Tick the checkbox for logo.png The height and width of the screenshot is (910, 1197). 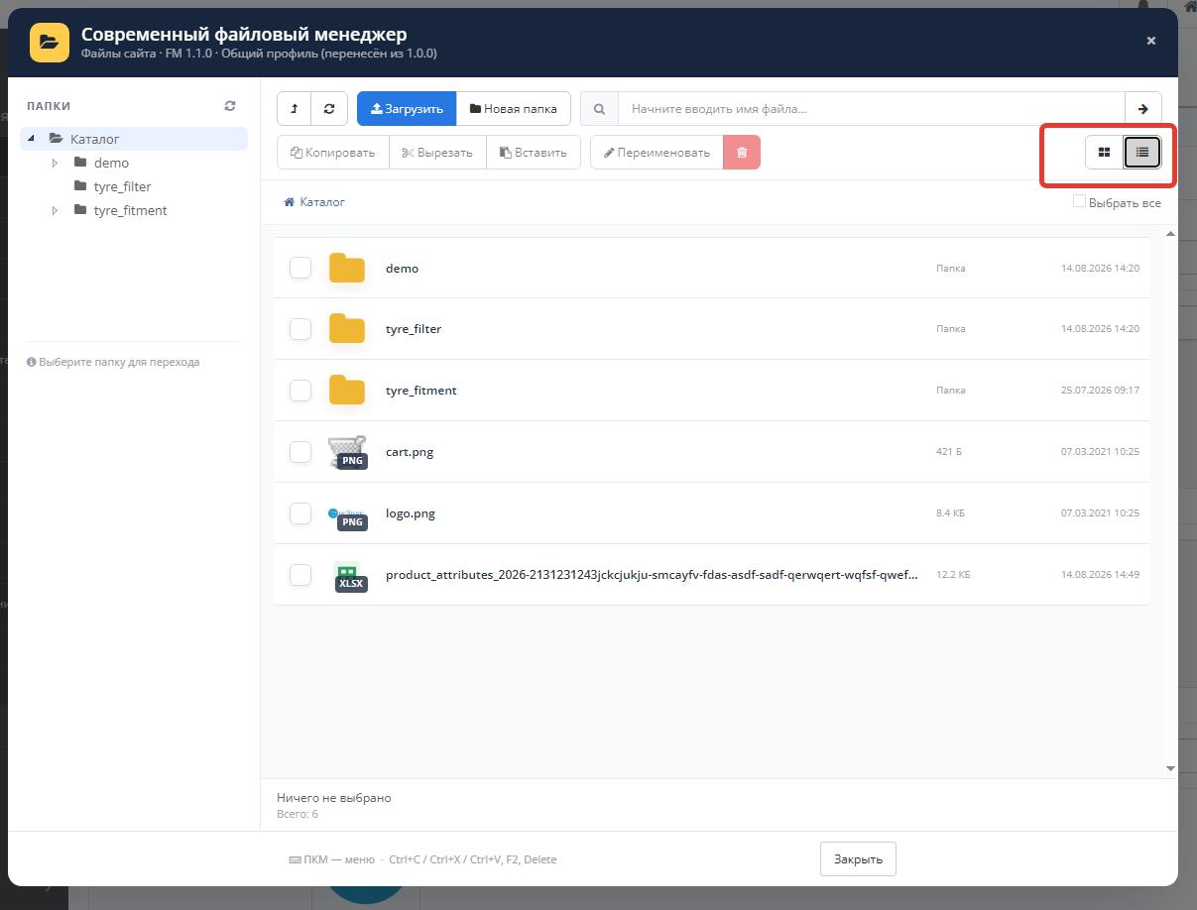tap(300, 513)
